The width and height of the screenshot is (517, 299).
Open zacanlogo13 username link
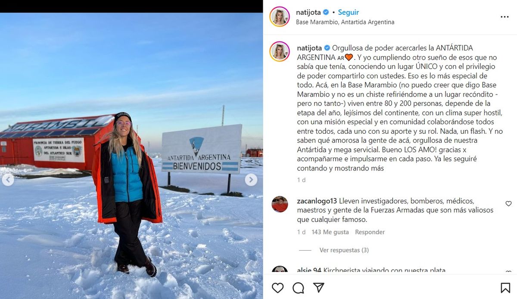(x=317, y=201)
